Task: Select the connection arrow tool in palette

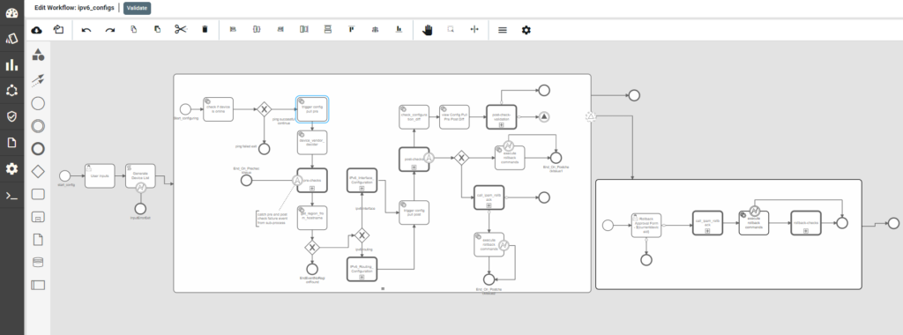Action: [38, 79]
